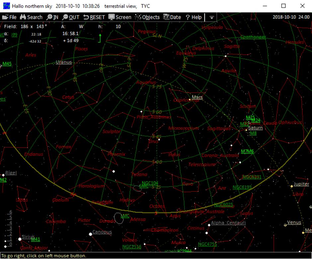This screenshot has width=312, height=259.
Task: Click the LMC oval outline
Action: (119, 218)
